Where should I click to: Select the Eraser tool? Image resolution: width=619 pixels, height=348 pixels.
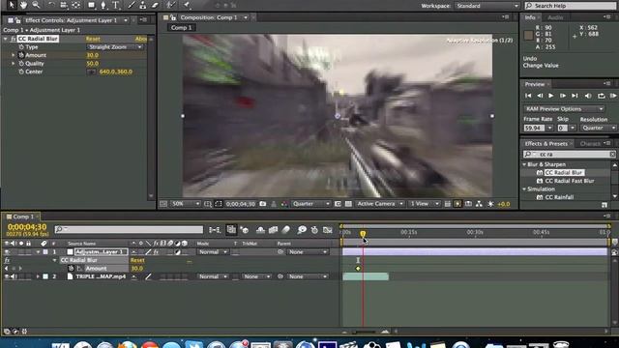click(x=155, y=5)
